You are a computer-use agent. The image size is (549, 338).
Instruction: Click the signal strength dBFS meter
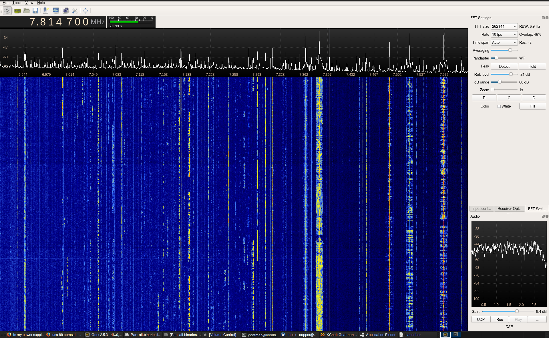click(x=131, y=22)
